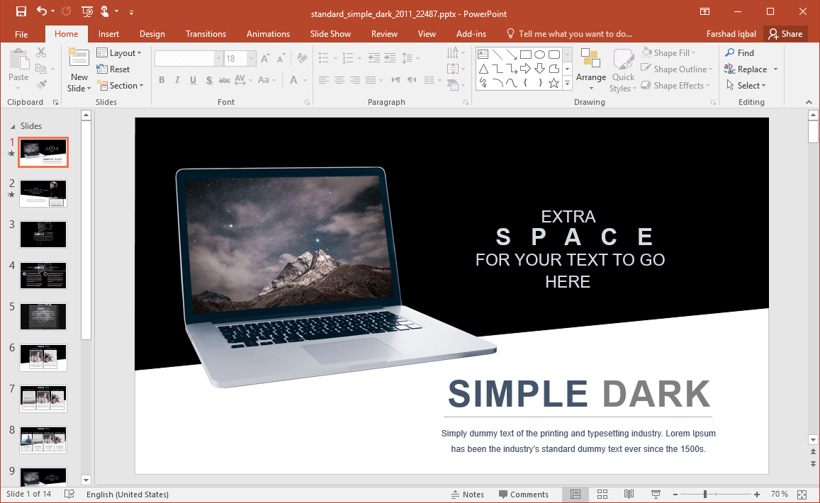Click Decrease List Level icon
820x503 pixels.
tap(374, 58)
